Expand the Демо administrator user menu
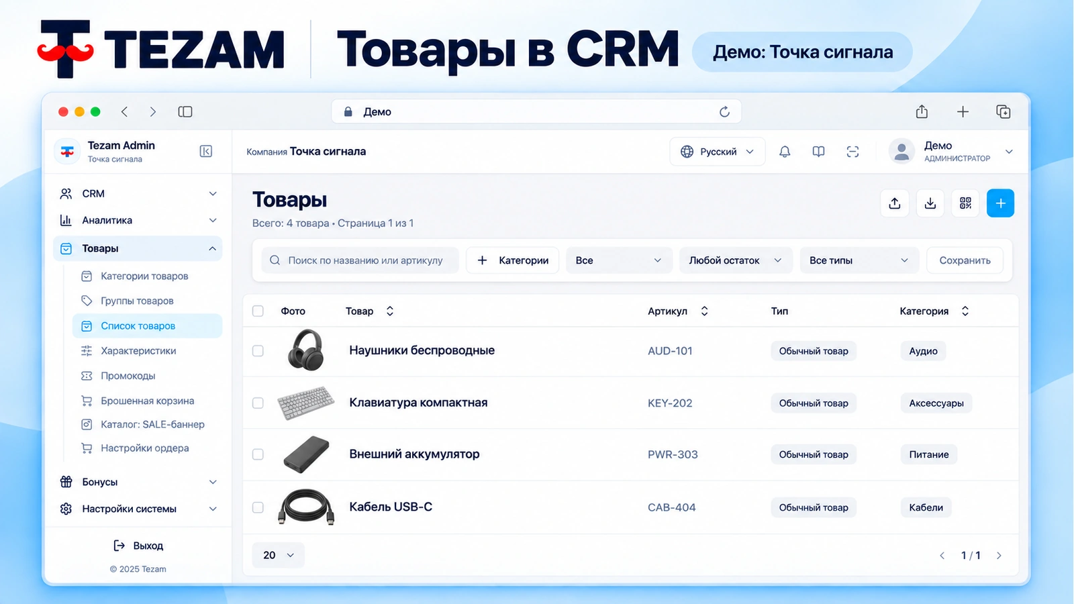The height and width of the screenshot is (604, 1074). 950,152
